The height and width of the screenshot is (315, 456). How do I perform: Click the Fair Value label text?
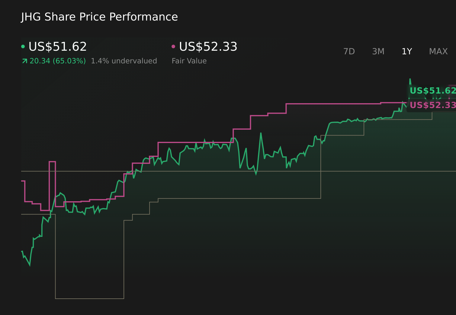point(189,61)
